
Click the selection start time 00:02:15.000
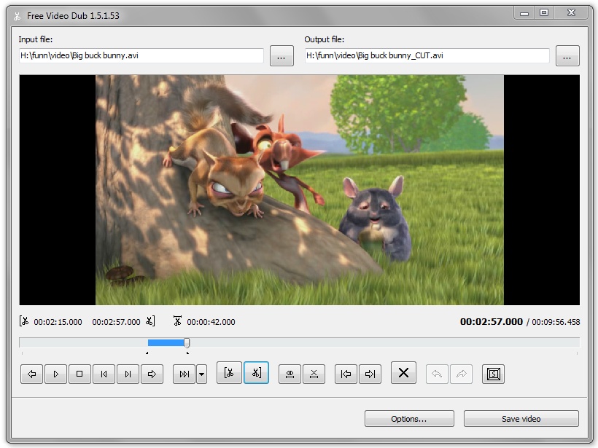(58, 322)
